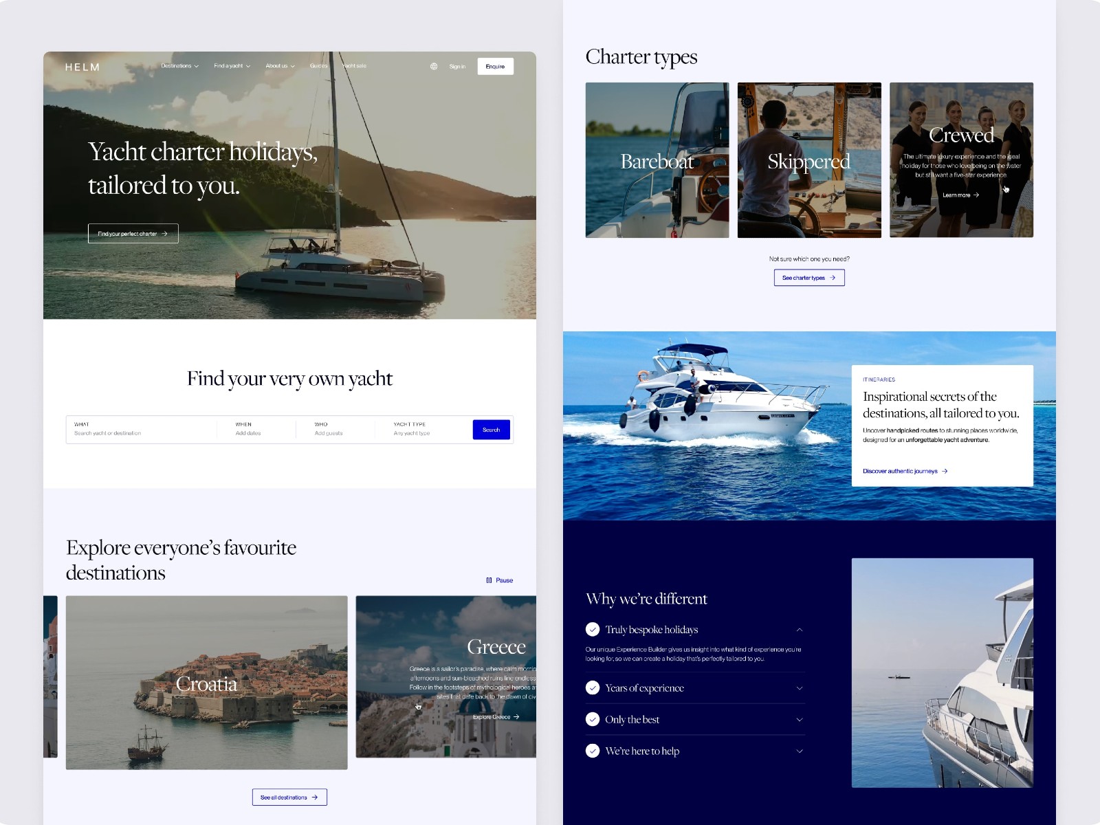Click the arrow icon on Find your perfect charter
The image size is (1100, 825).
pos(166,234)
